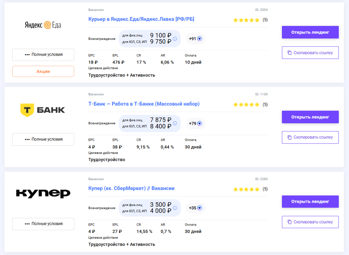Screen dimensions: 349x255
Task: Open landing for Kuper vacancies offer
Action: click(310, 202)
